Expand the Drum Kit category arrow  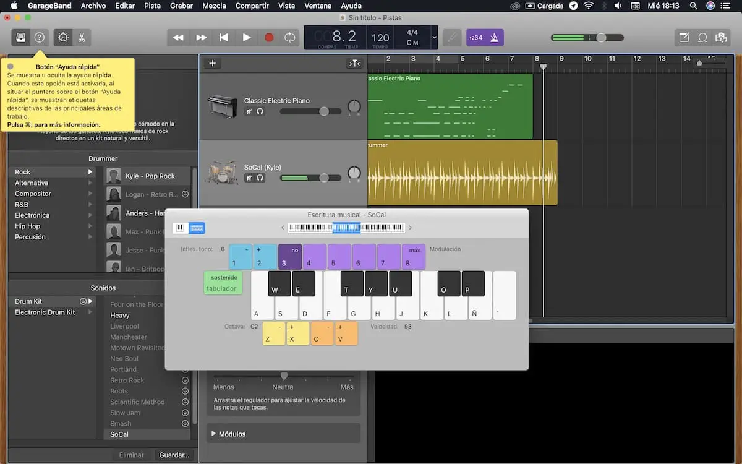pos(91,301)
